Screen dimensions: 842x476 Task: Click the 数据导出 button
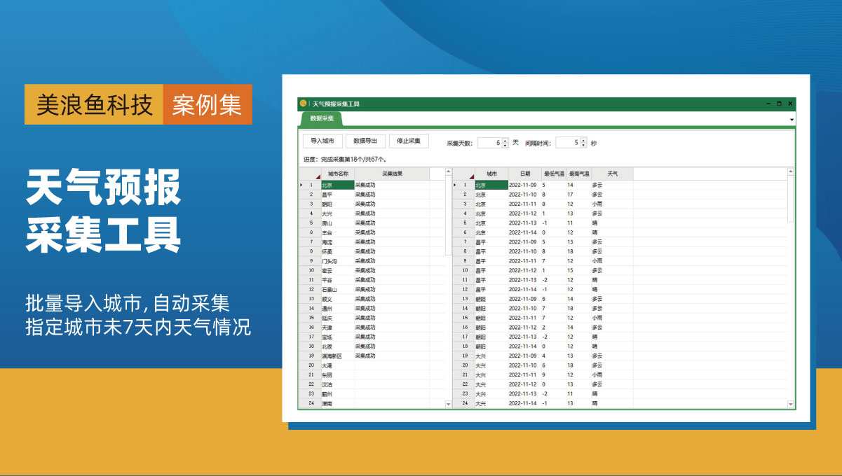click(365, 141)
